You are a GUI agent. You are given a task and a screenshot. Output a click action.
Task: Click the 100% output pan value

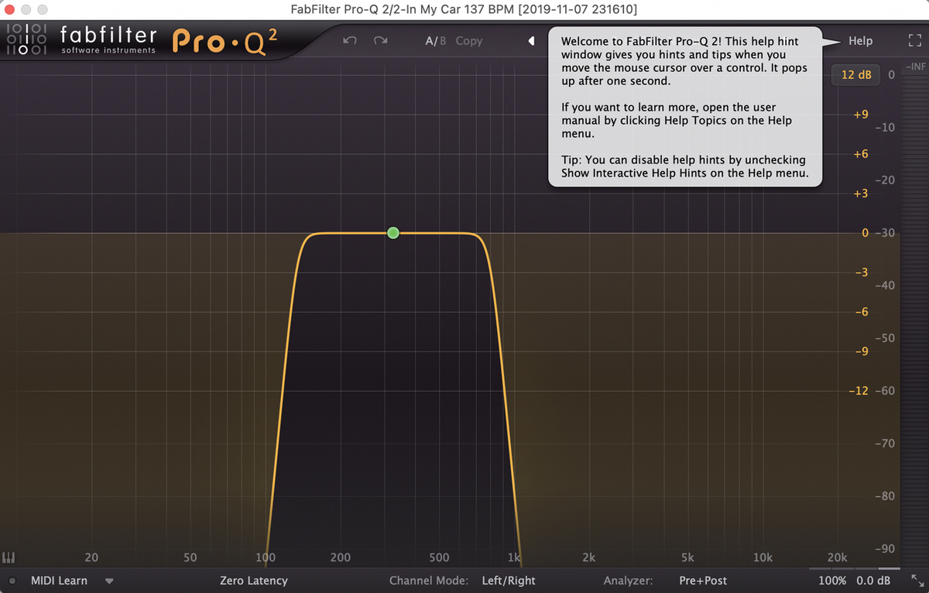pos(833,581)
